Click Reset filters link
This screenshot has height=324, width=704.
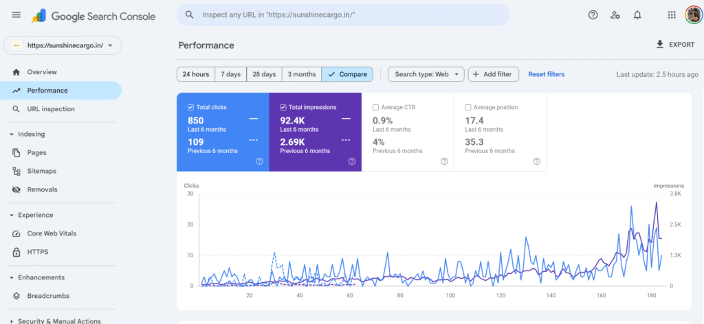546,74
